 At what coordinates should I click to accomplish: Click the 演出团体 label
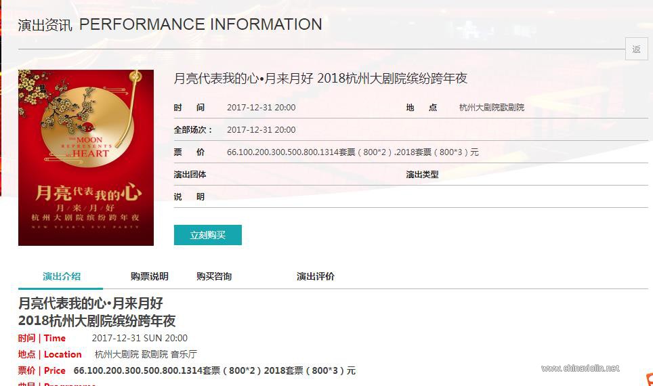190,175
